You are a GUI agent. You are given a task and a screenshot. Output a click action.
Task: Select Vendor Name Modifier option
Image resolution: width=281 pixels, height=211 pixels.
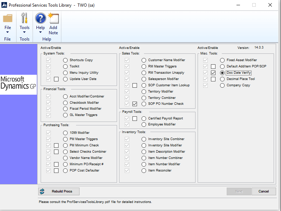tap(65, 158)
